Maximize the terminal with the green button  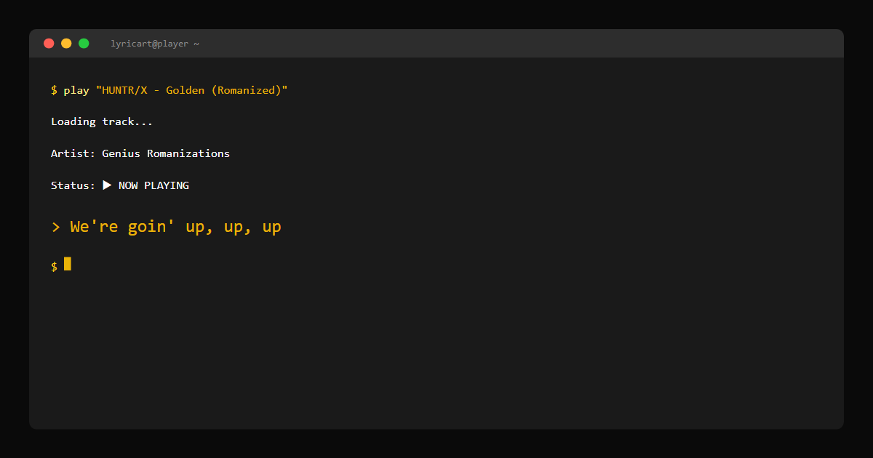[x=84, y=44]
